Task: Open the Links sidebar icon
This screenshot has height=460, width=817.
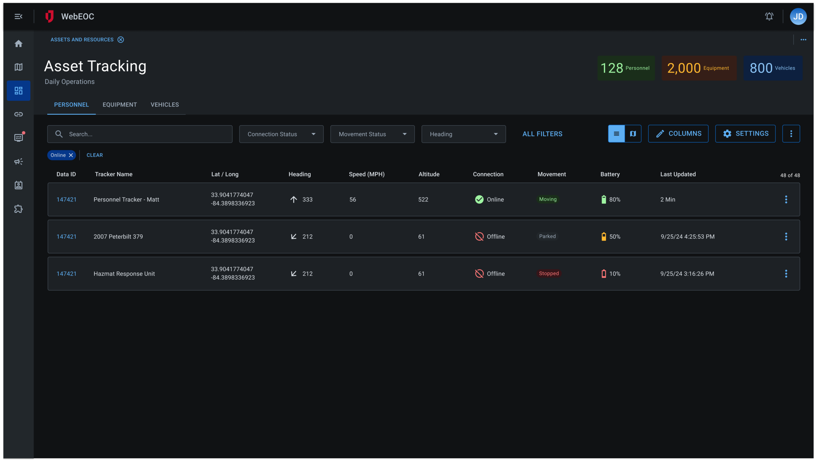Action: click(19, 114)
